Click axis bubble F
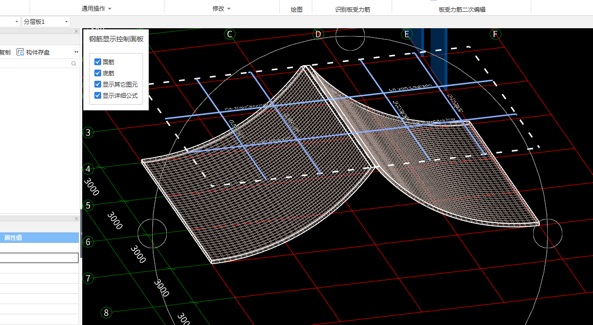Screen dimensions: 593x325 (495, 34)
